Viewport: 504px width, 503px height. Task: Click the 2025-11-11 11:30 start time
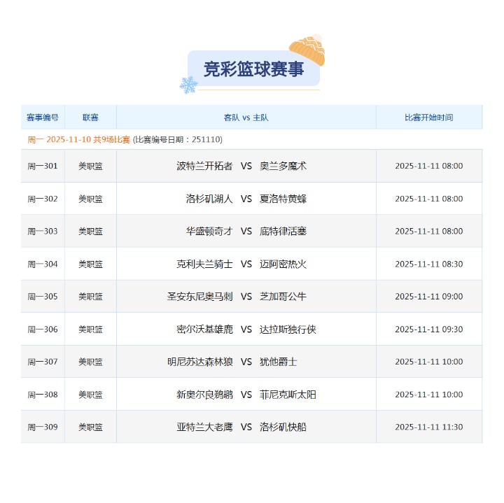pyautogui.click(x=428, y=427)
